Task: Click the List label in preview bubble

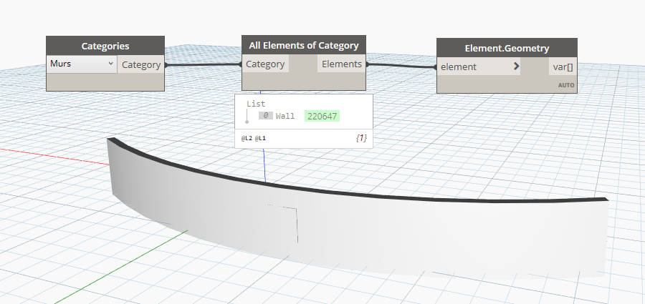Action: point(256,104)
